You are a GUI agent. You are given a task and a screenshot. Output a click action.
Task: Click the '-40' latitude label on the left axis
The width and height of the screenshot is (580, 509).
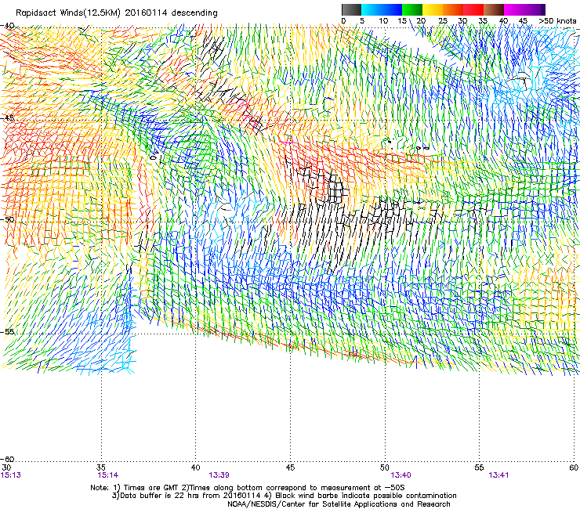pyautogui.click(x=7, y=26)
